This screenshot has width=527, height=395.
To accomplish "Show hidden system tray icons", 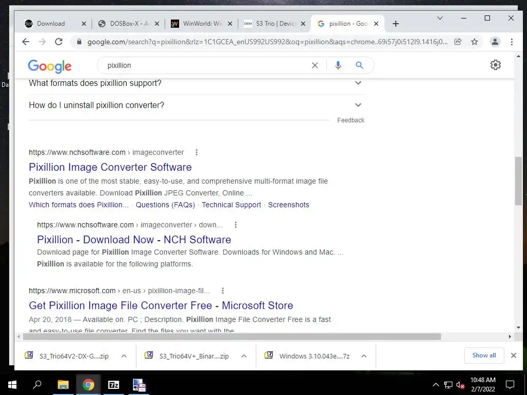I will click(435, 385).
